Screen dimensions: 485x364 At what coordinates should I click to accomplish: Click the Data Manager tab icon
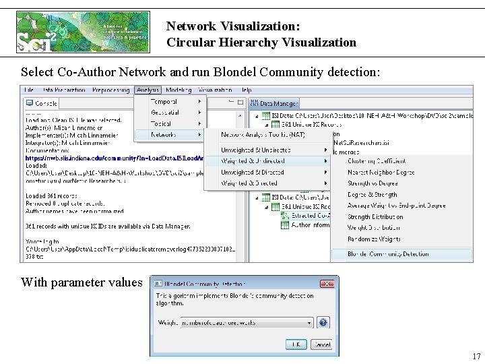254,103
